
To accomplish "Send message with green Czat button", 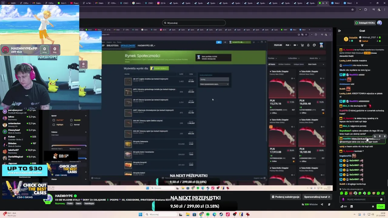I will pos(380,206).
